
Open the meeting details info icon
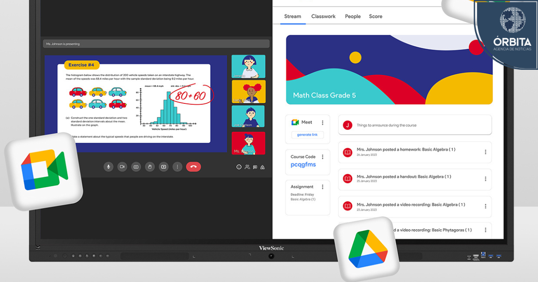click(x=239, y=167)
